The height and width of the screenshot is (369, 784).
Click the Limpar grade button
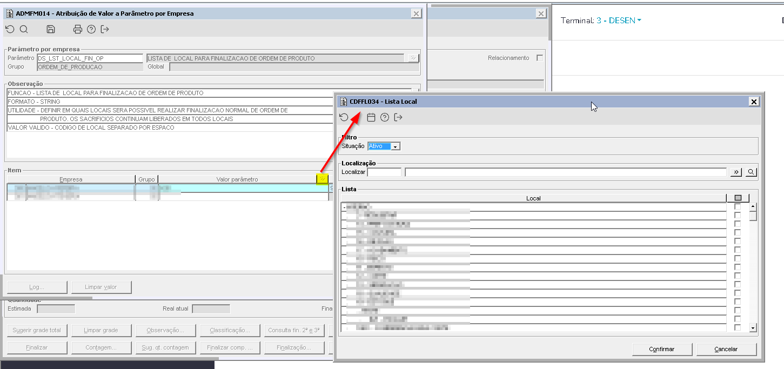[101, 330]
